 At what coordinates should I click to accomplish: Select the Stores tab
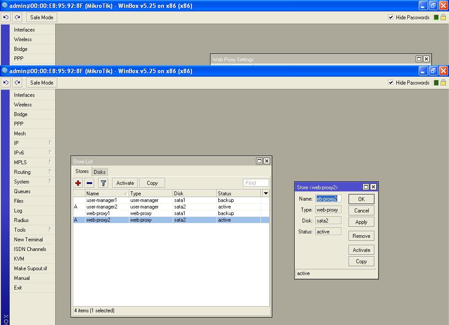click(82, 171)
